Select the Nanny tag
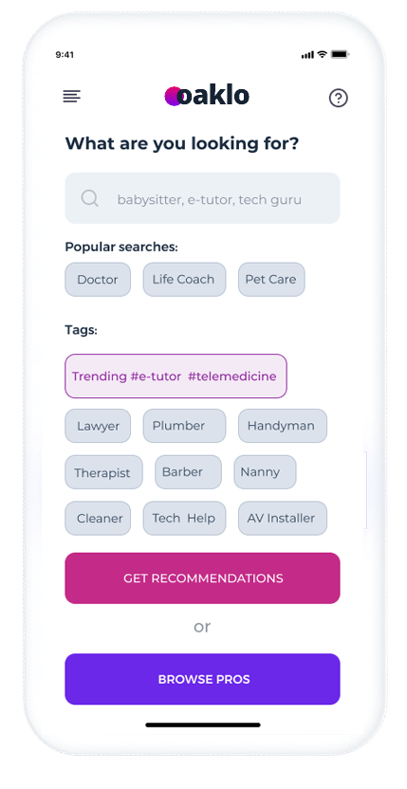This screenshot has width=407, height=789. pyautogui.click(x=265, y=472)
